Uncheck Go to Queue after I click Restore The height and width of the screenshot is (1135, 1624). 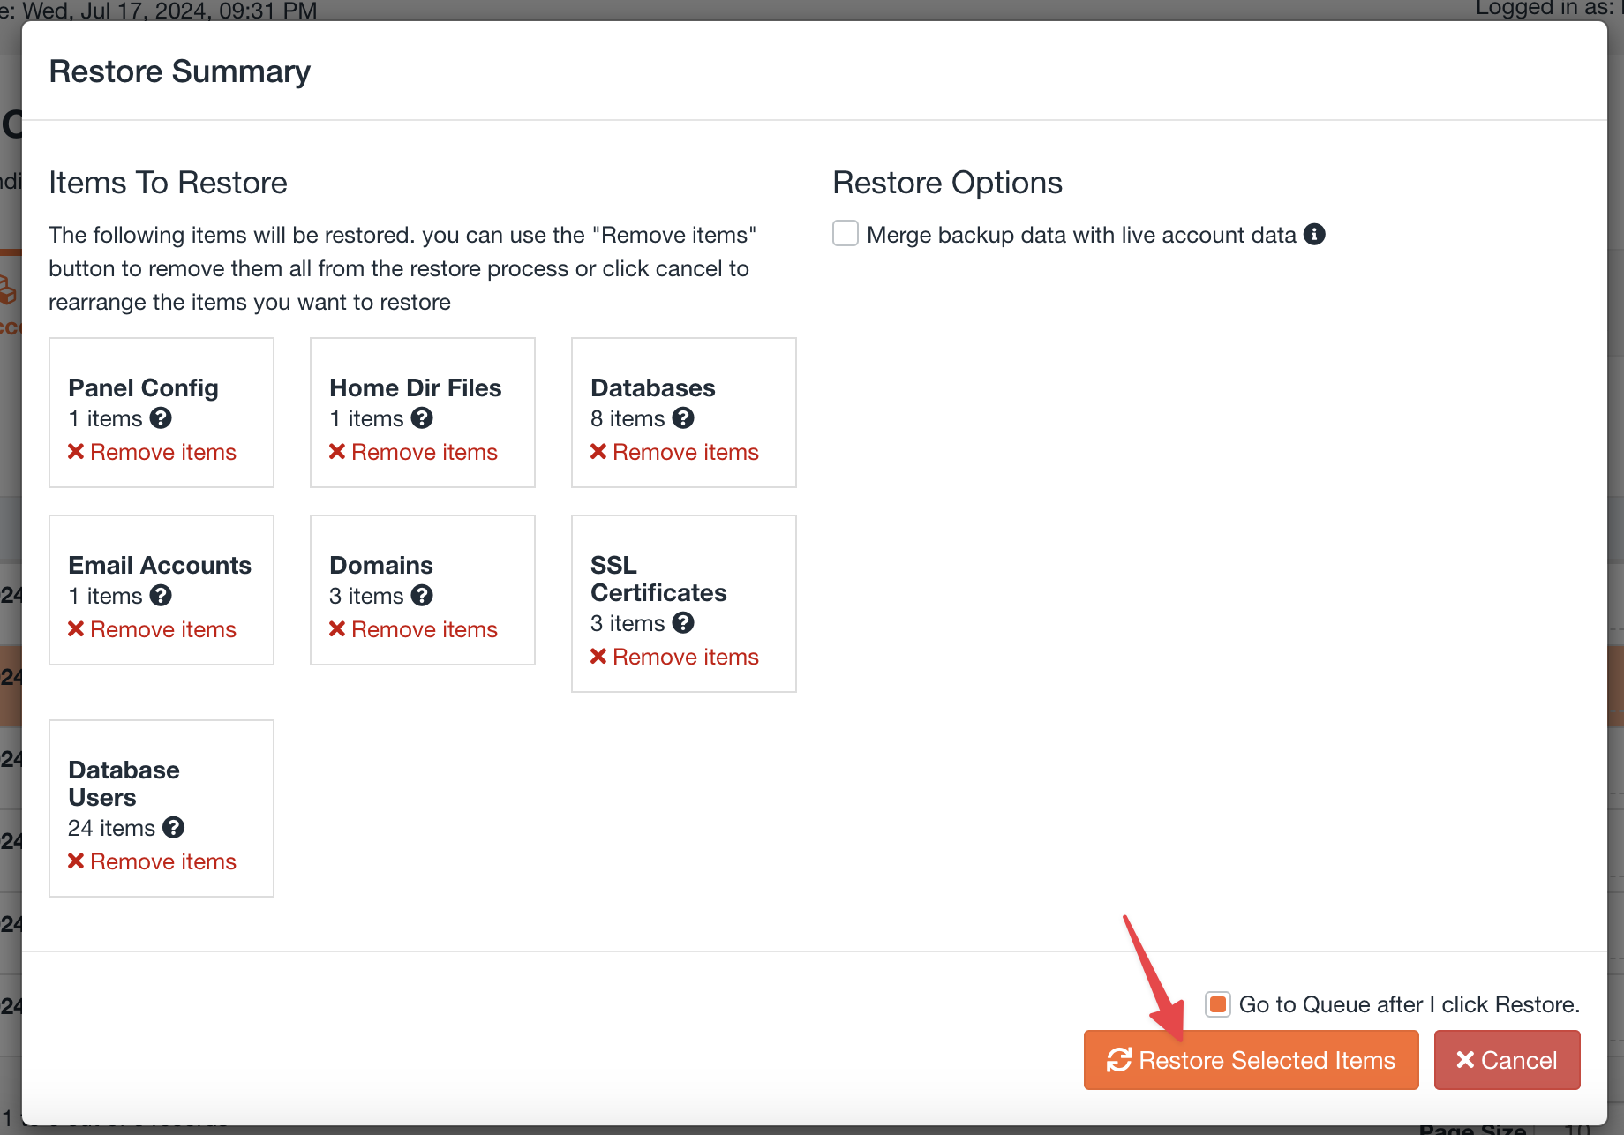point(1218,1004)
